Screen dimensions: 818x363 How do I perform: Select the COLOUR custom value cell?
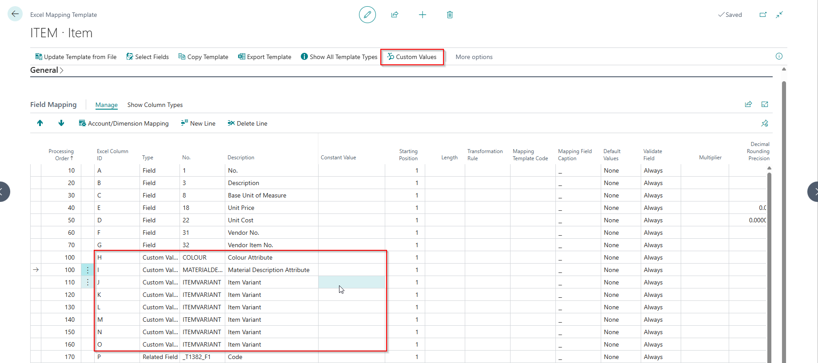click(202, 257)
